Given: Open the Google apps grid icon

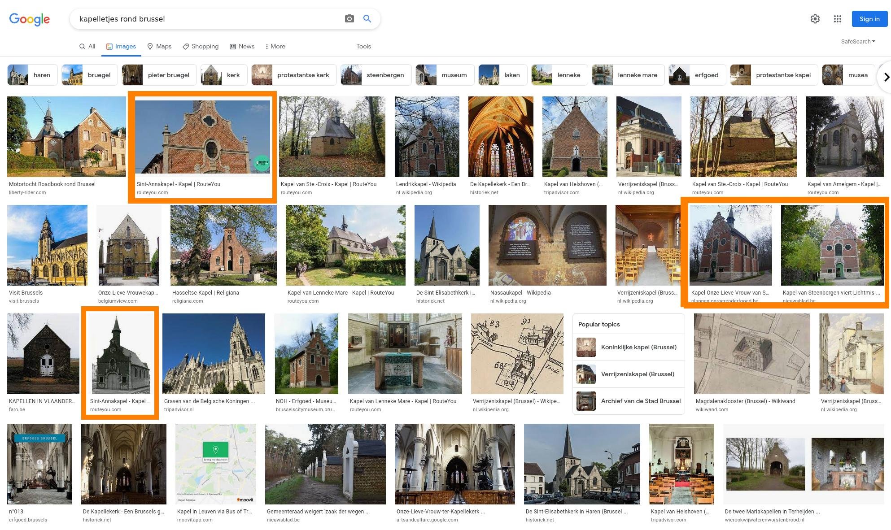Looking at the screenshot, I should [837, 19].
